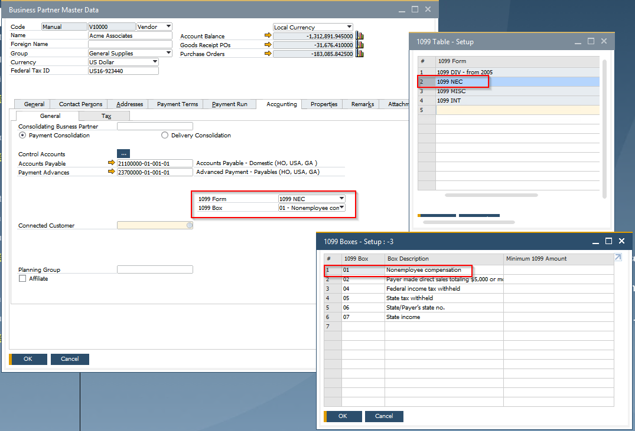Open the Control Accounts browse button
Screen dimensions: 635x431
(123, 153)
